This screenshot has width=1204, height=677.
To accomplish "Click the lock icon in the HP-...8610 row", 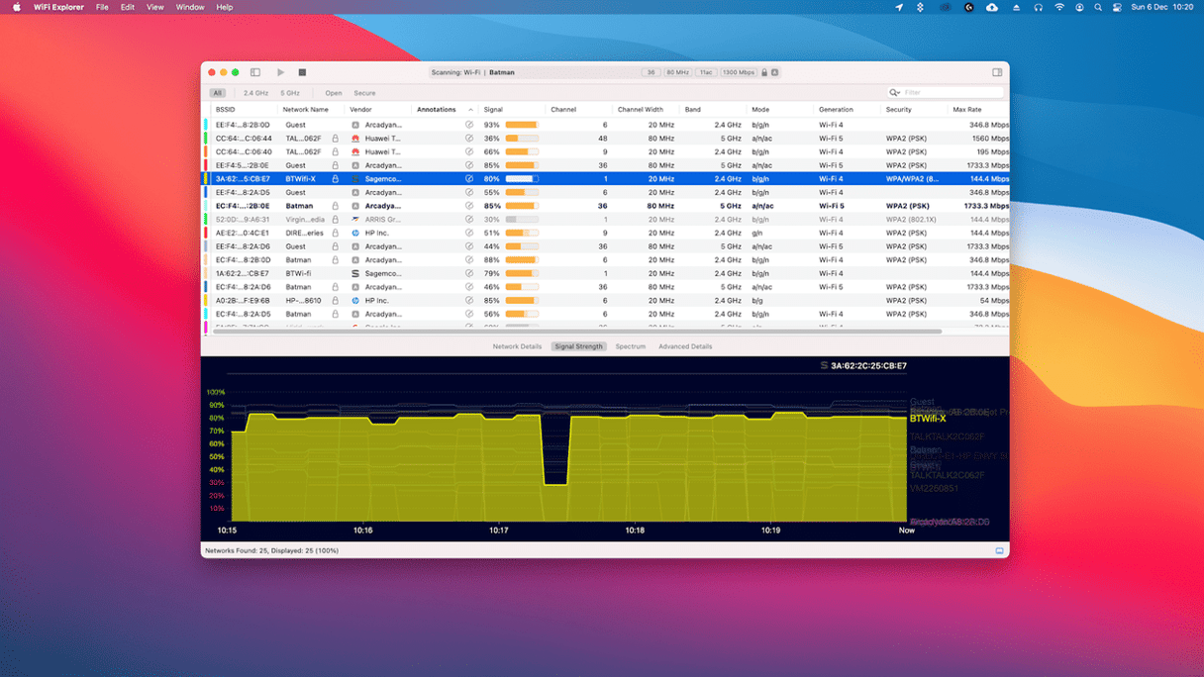I will 336,301.
